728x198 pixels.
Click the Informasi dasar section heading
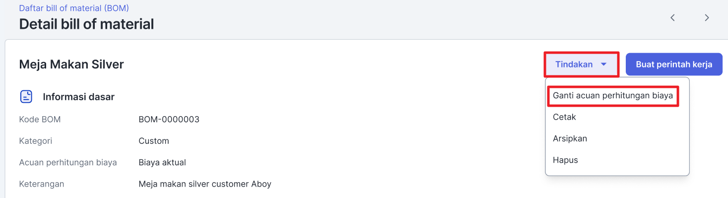pos(78,97)
